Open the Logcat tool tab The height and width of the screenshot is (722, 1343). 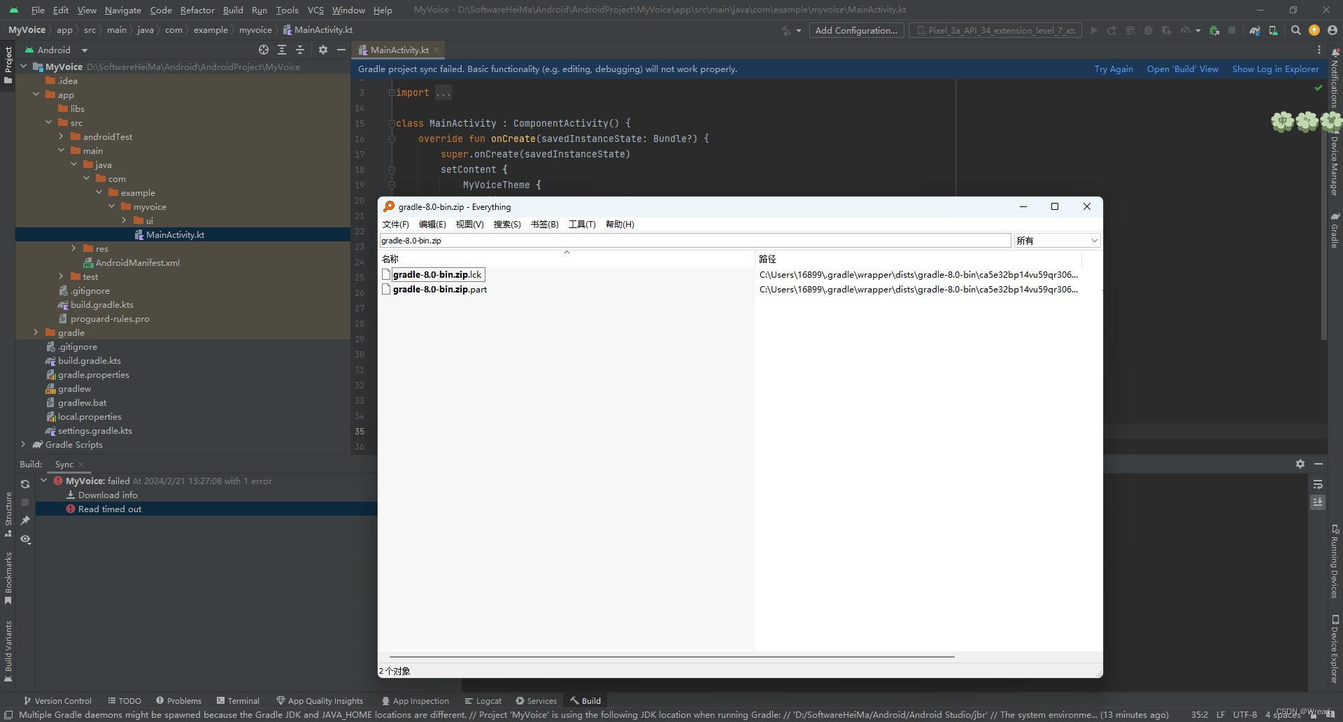(x=483, y=700)
